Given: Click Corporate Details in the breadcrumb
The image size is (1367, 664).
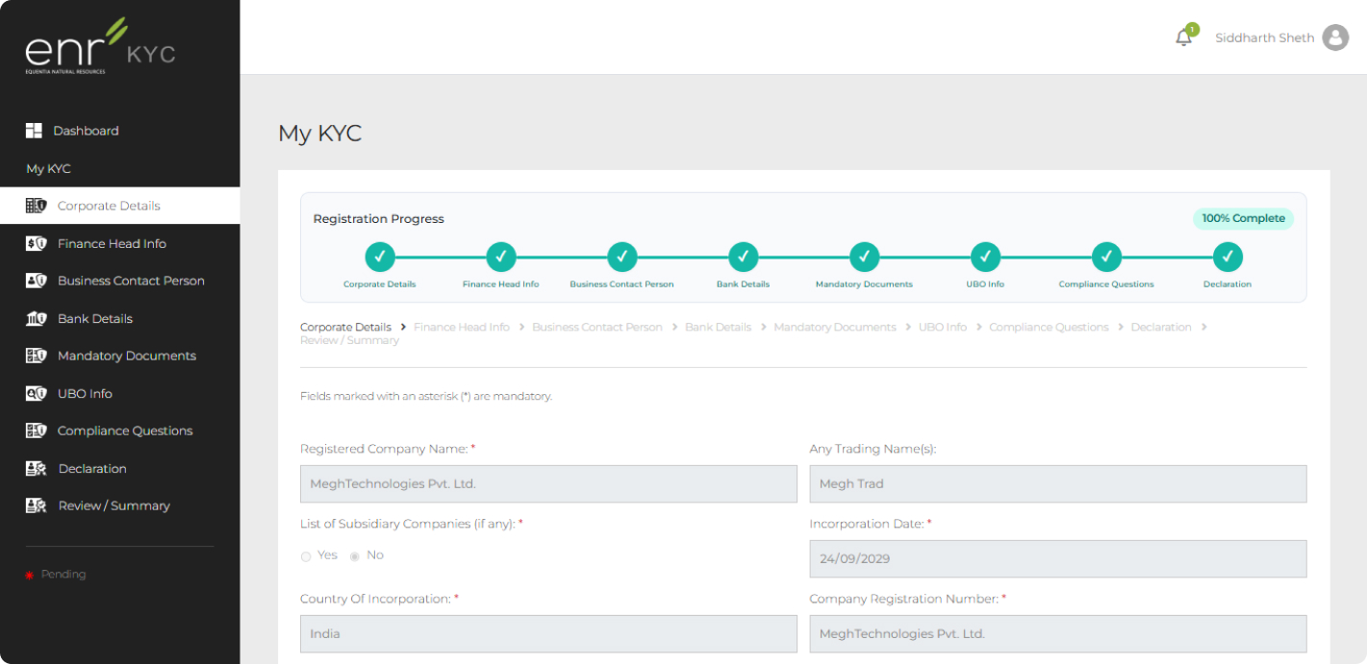Looking at the screenshot, I should pos(346,327).
